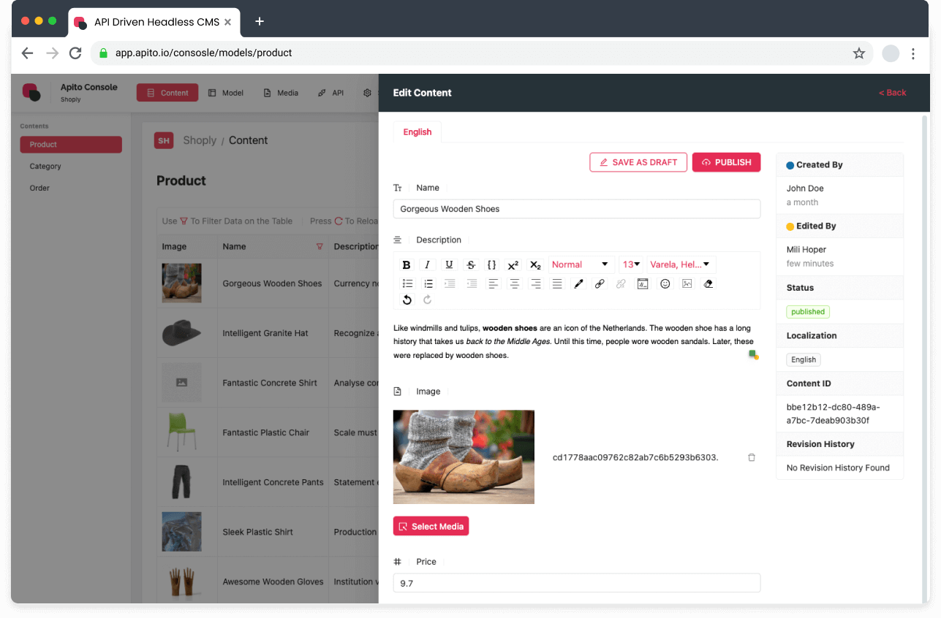Image resolution: width=941 pixels, height=618 pixels.
Task: Apply strikethrough formatting to text
Action: pyautogui.click(x=471, y=264)
